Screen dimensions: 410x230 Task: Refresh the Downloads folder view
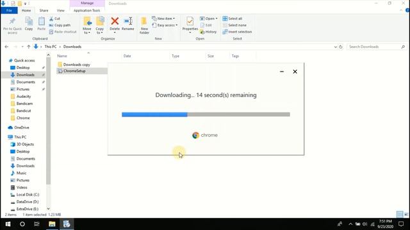coord(341,47)
